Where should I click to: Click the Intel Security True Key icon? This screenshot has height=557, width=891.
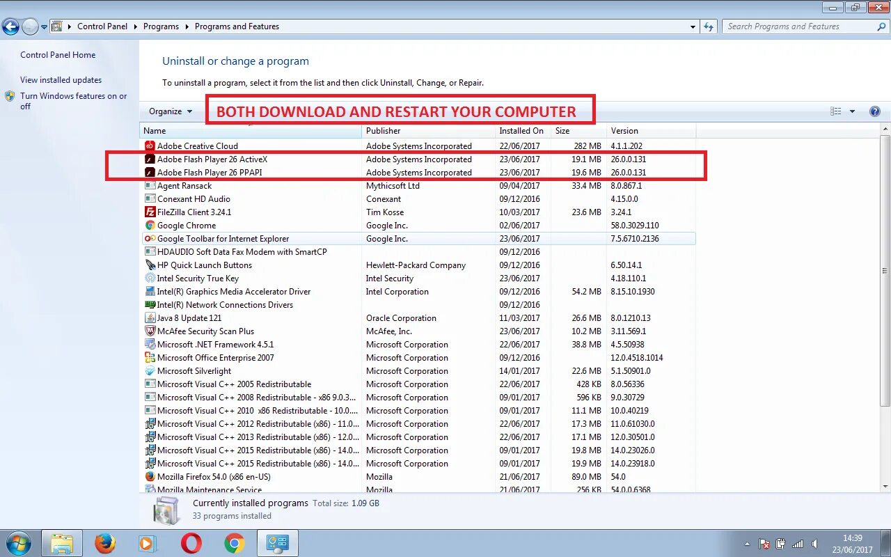150,278
